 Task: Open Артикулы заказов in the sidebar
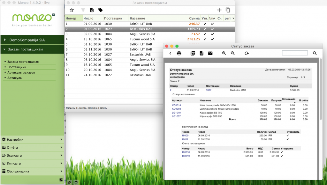21,72
